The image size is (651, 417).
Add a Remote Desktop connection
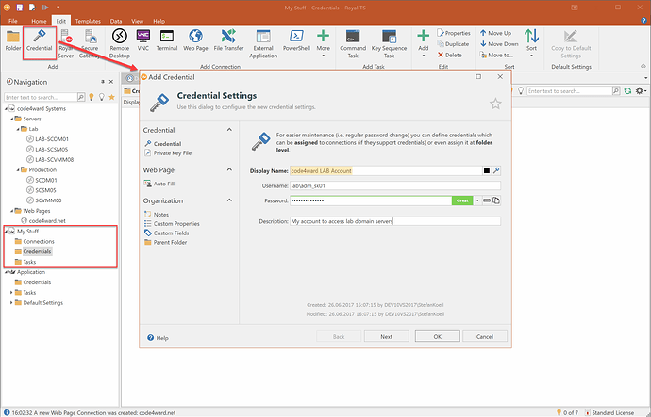pyautogui.click(x=120, y=39)
